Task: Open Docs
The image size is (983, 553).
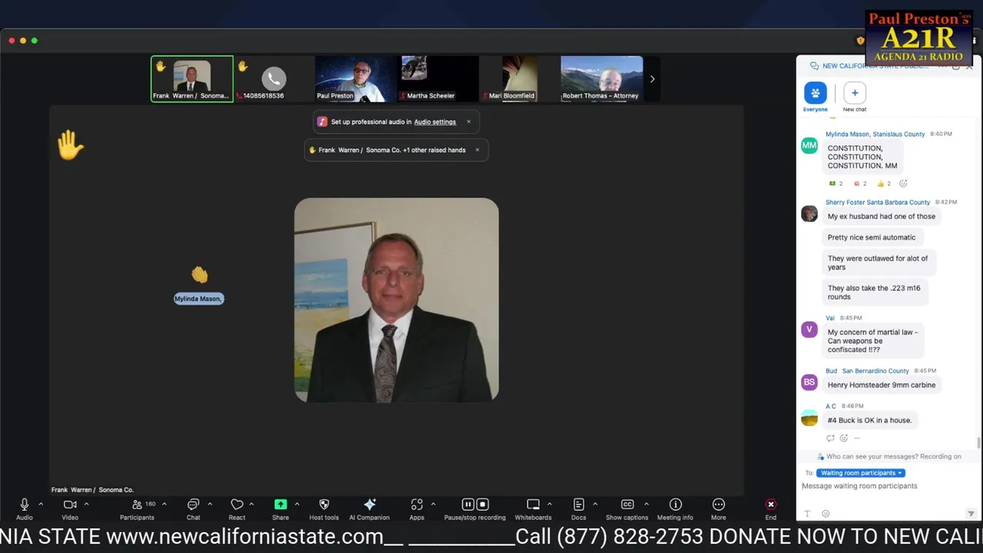Action: click(578, 508)
